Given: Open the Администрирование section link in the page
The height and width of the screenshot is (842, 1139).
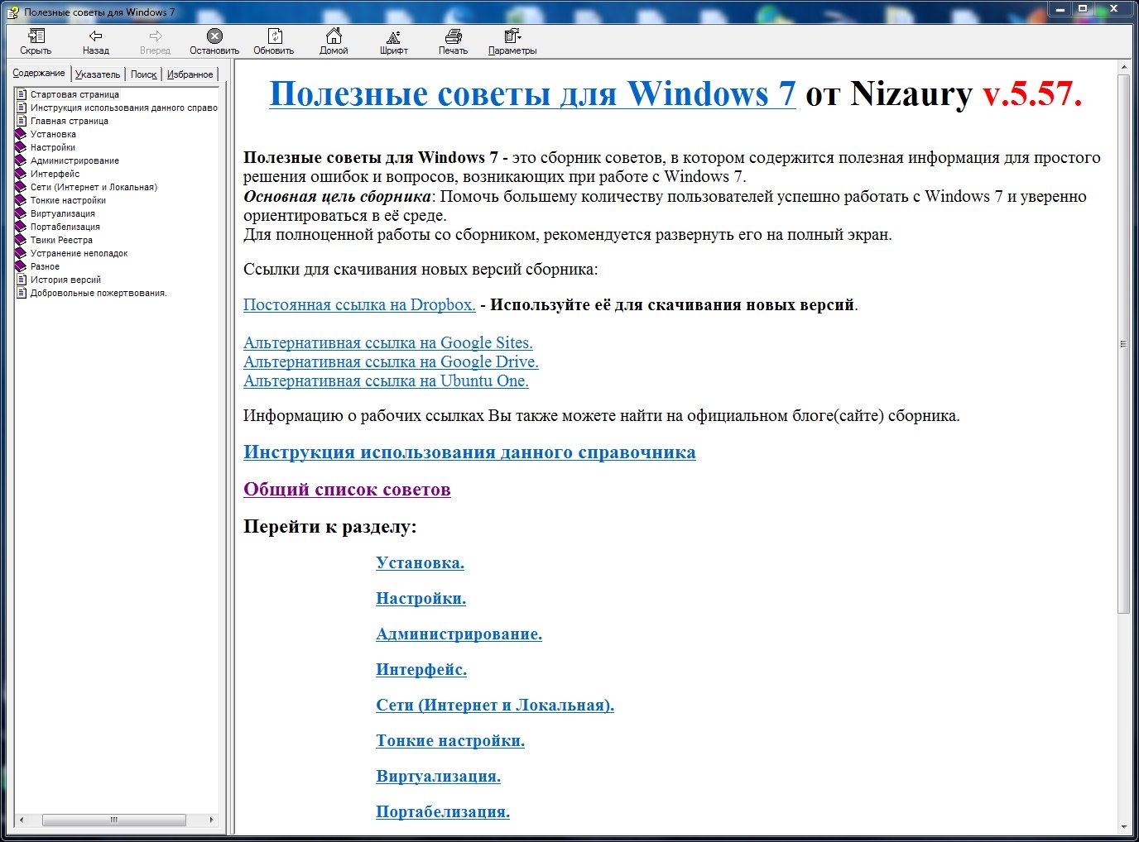Looking at the screenshot, I should tap(459, 634).
